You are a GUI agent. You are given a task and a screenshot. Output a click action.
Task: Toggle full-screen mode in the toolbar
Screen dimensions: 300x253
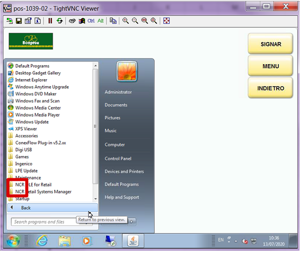point(166,21)
